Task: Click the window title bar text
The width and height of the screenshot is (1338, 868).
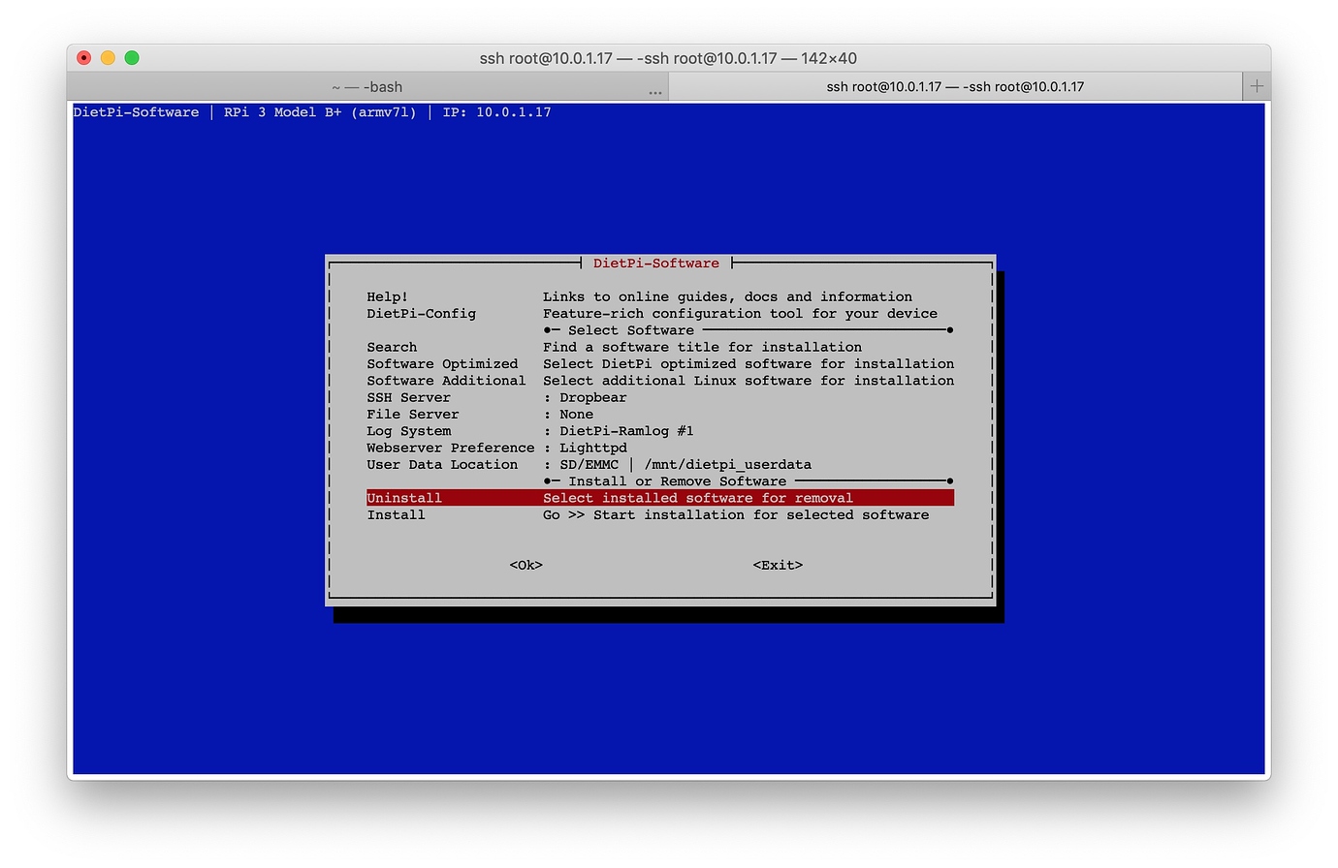Action: (668, 58)
